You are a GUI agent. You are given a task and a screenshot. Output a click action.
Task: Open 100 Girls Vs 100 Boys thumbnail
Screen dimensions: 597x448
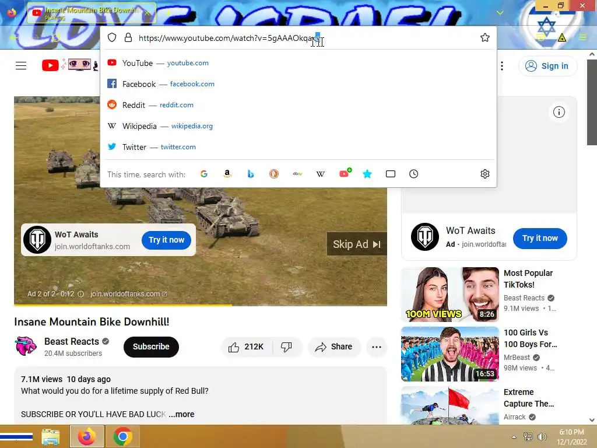[x=449, y=354]
